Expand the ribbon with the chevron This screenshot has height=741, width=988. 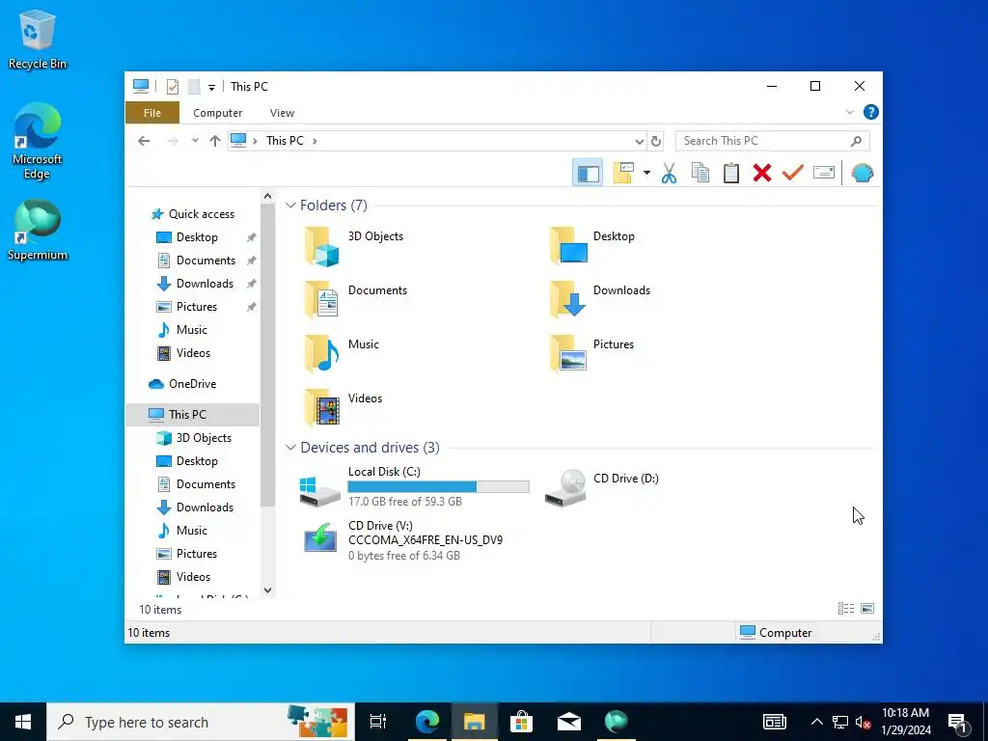pyautogui.click(x=849, y=112)
